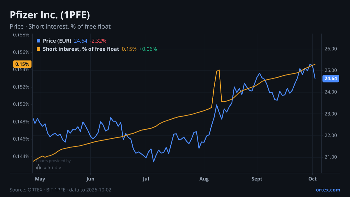
Task: Click the 23.00 right axis label
Action: [331, 114]
